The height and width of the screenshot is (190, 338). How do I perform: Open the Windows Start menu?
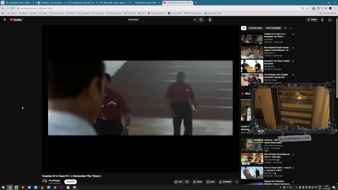[x=3, y=187]
